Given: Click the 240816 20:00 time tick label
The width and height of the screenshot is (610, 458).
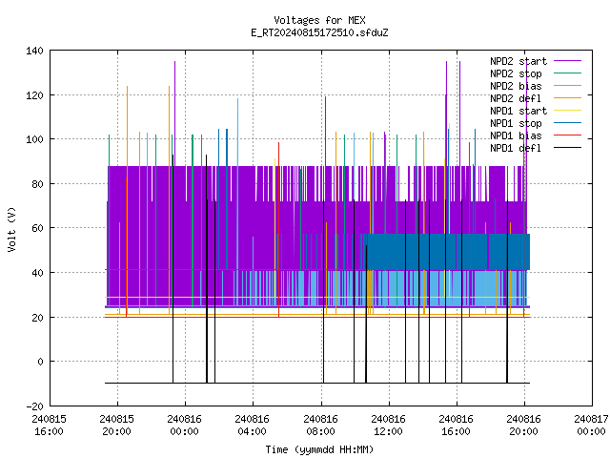Looking at the screenshot, I should 523,425.
